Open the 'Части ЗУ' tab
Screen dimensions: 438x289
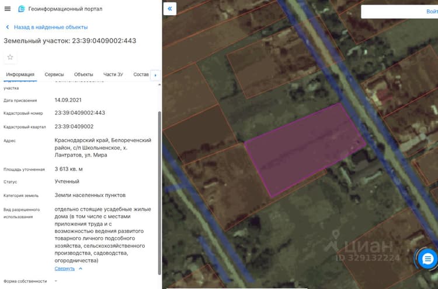click(113, 75)
